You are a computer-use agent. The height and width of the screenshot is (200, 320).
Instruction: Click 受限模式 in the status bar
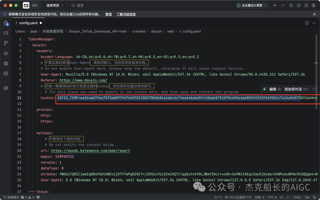tap(11, 197)
